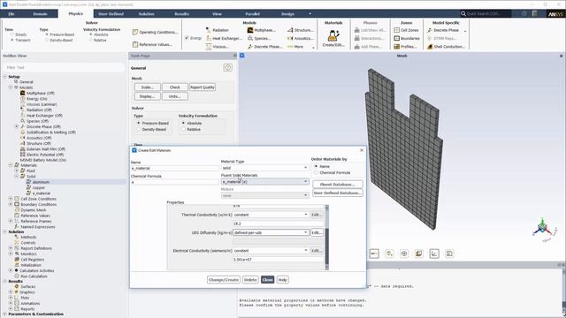Open Electrical Conductivity method dropdown
This screenshot has width=566, height=318.
(271, 250)
